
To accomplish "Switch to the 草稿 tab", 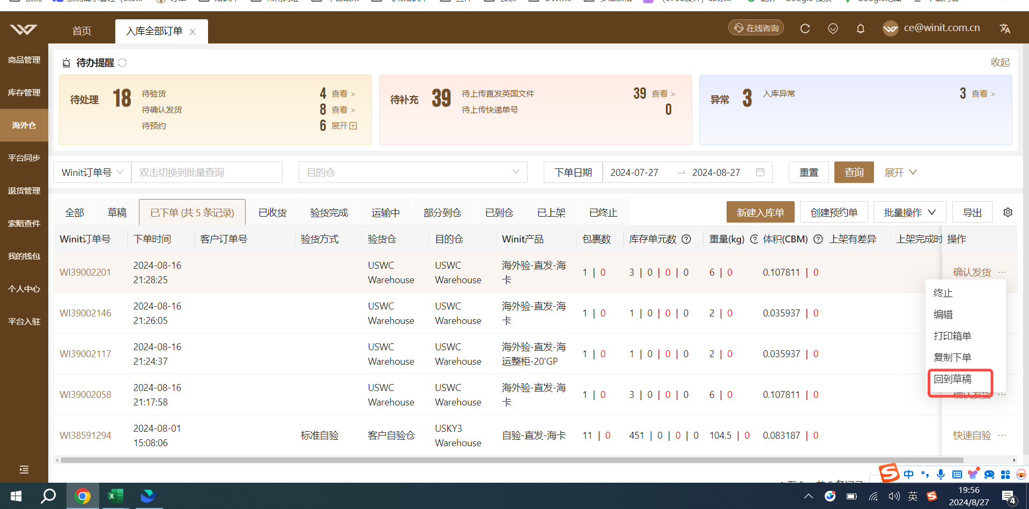I will (x=117, y=212).
